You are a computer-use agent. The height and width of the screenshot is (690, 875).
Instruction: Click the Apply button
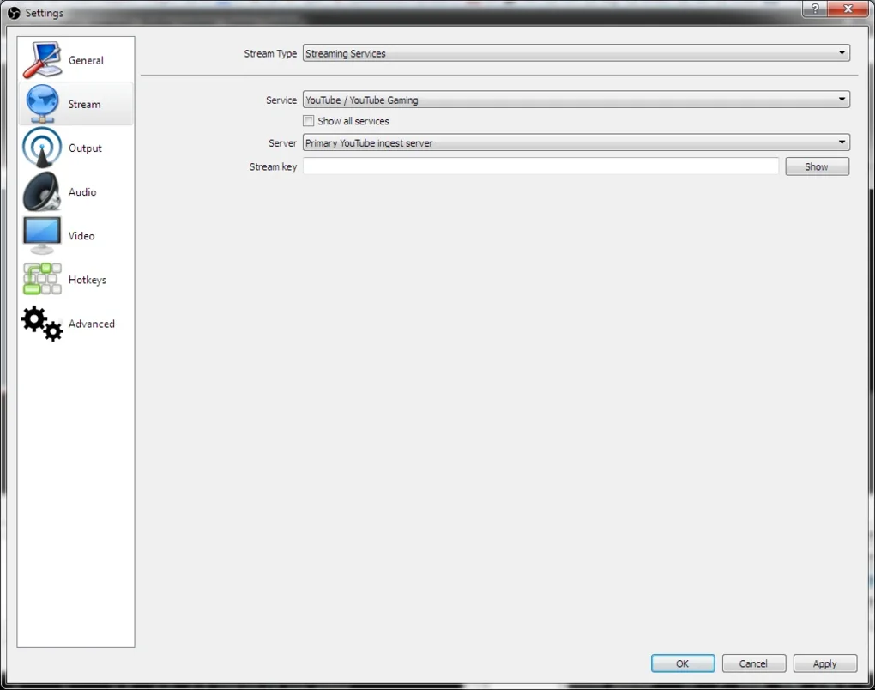tap(824, 663)
